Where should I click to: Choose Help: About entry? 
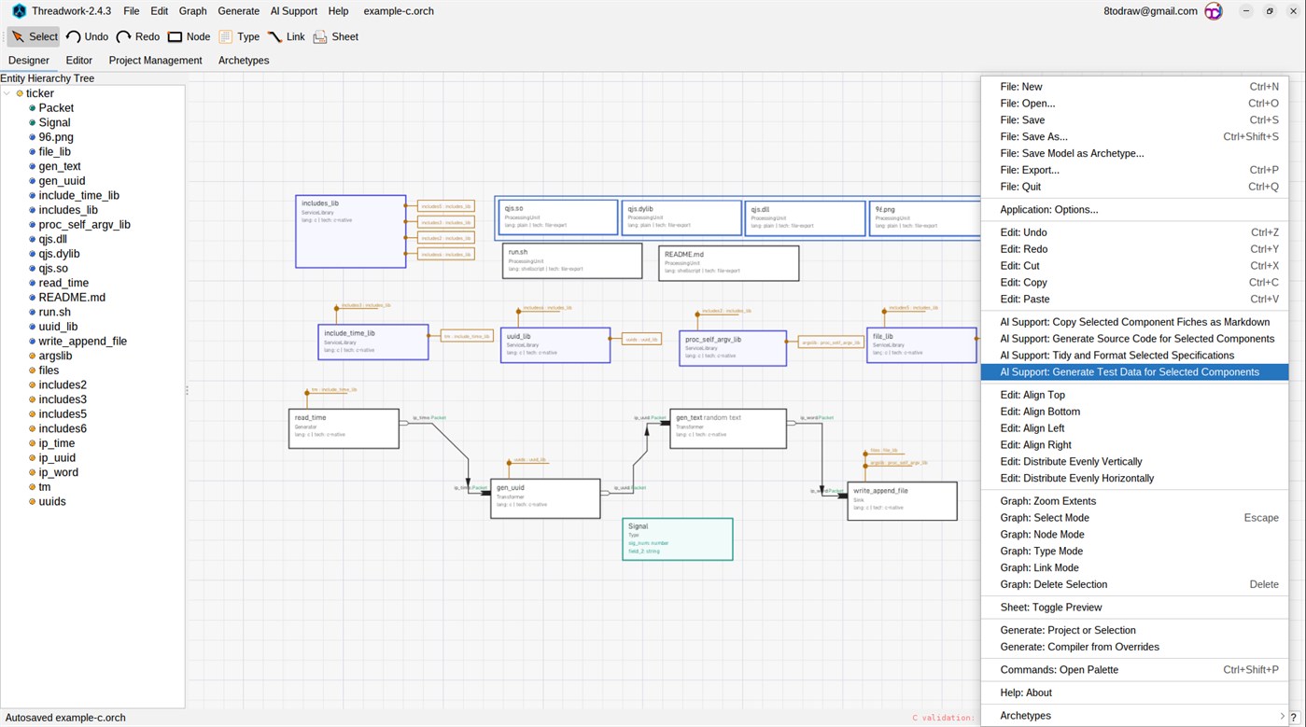tap(1134, 692)
